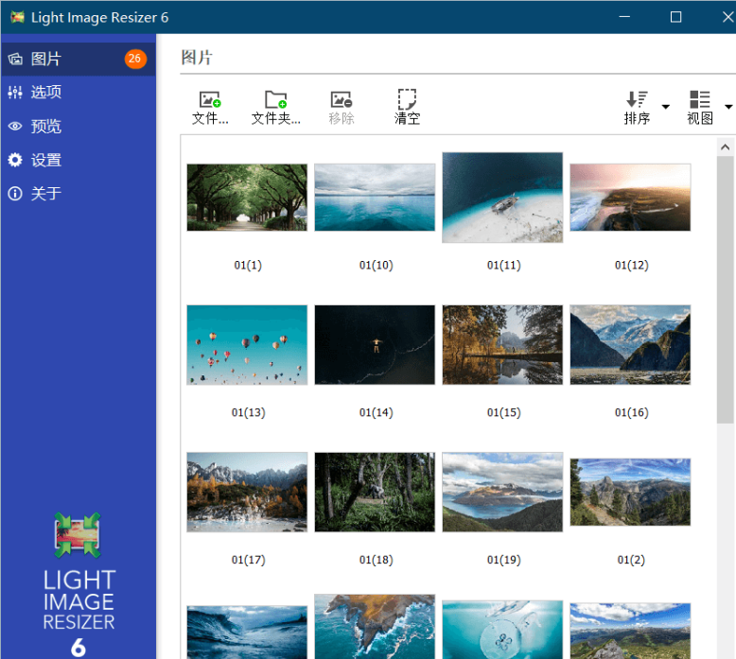Click the 图片 sidebar pictures icon

15,60
